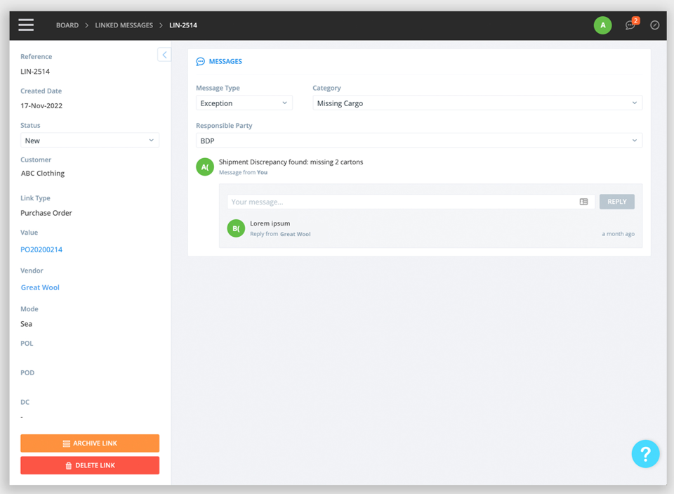Go to LINKED MESSAGES breadcrumb
The height and width of the screenshot is (494, 674).
(124, 25)
